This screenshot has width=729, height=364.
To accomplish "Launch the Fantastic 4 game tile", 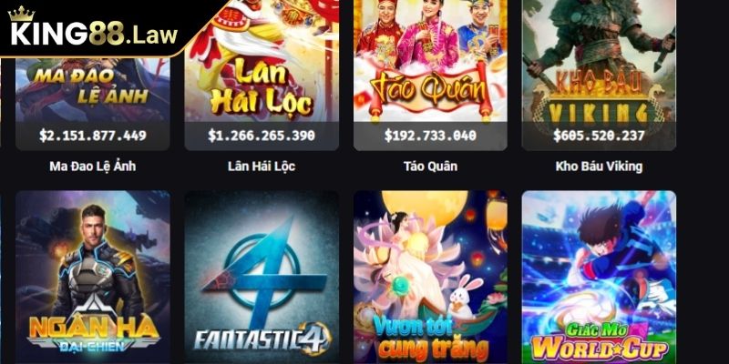I will [x=262, y=277].
